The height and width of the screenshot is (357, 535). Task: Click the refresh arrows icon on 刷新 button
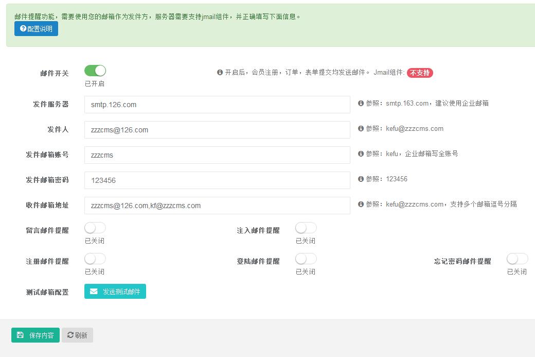70,335
